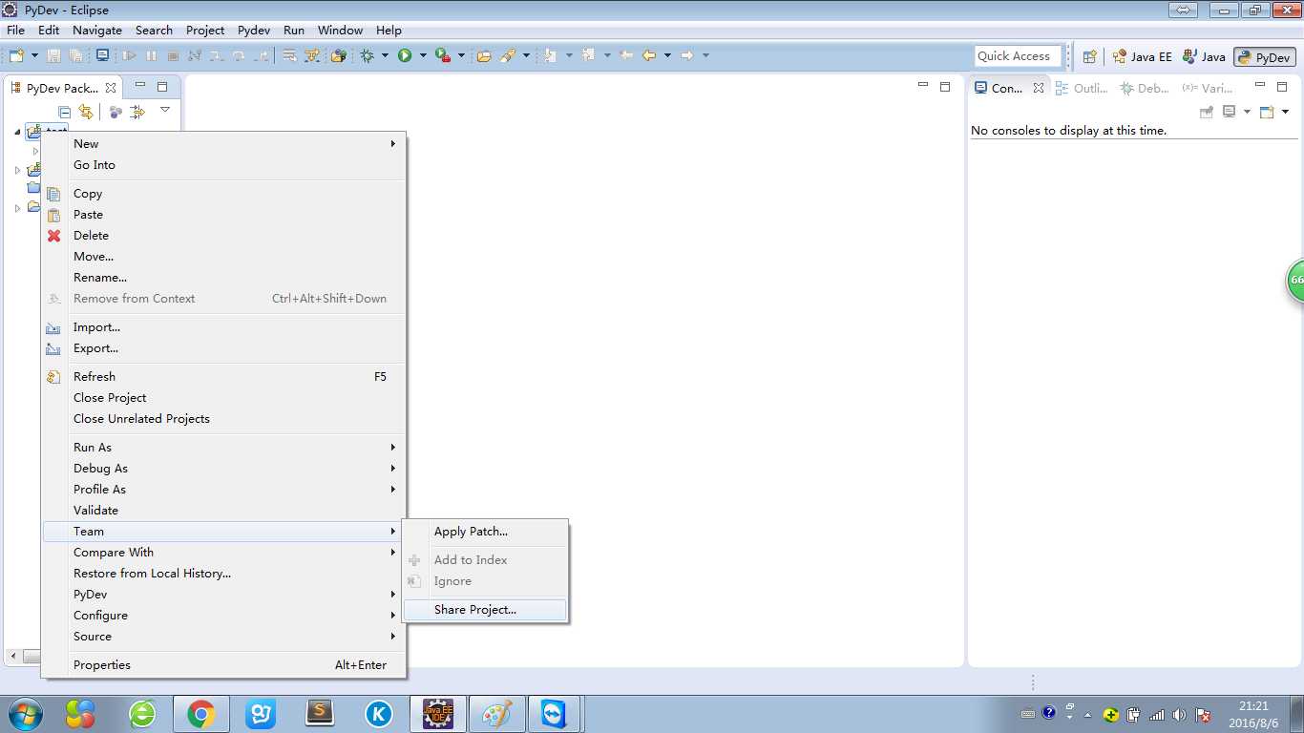The image size is (1304, 733).
Task: Choose Copy from the context menu
Action: 224,194
